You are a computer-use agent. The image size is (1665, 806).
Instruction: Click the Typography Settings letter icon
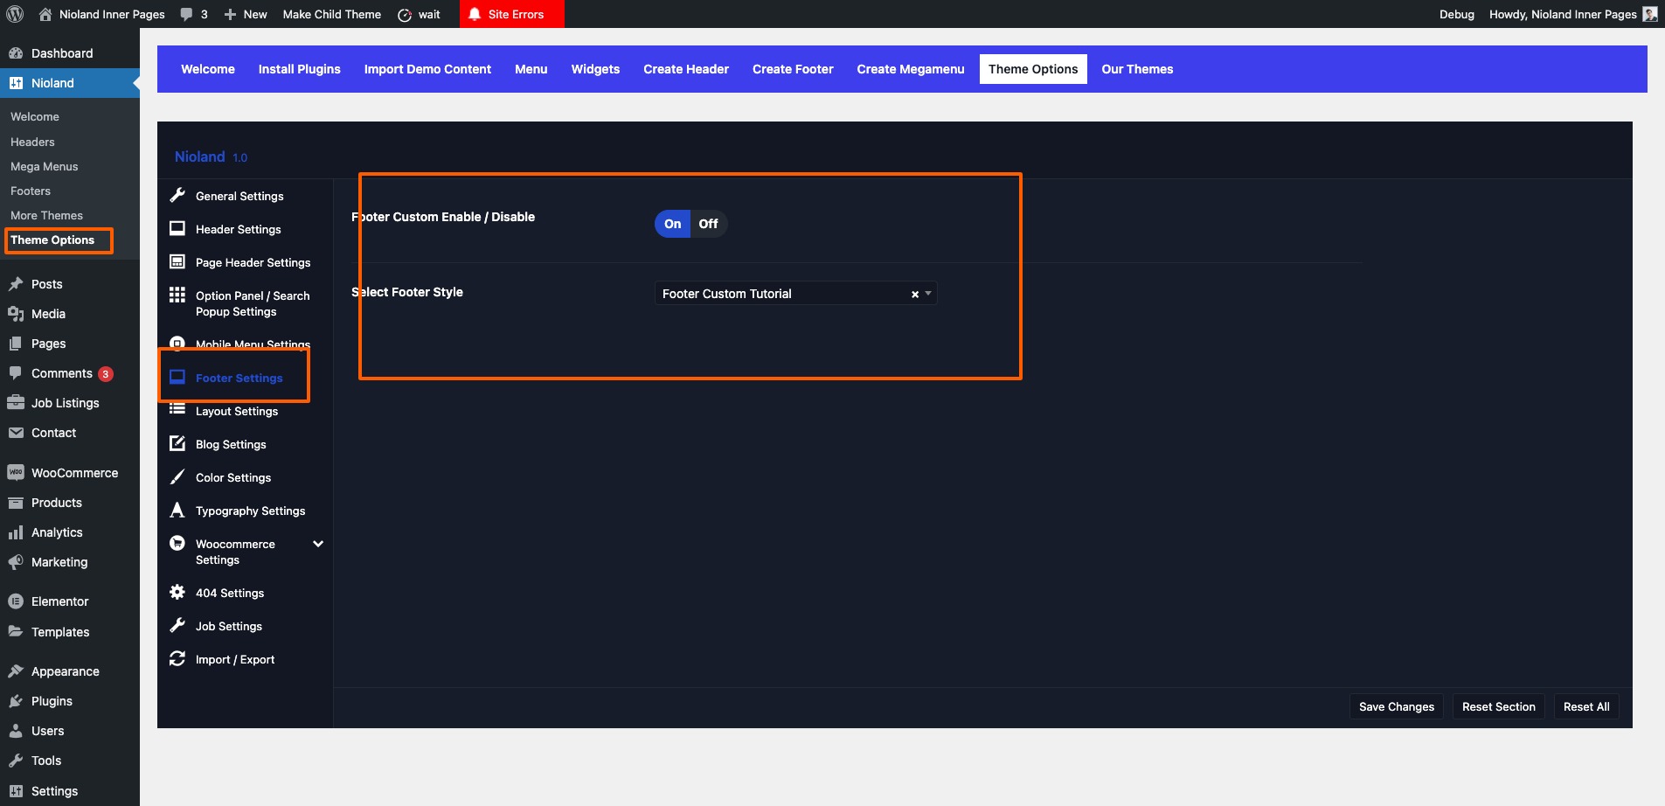click(x=177, y=510)
